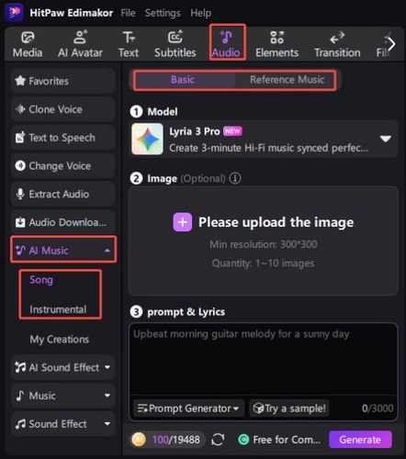
Task: Click the purple plus upload image button
Action: click(183, 222)
